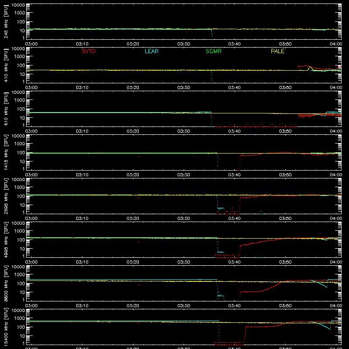Click the 10000 y-axis value of the 1415 MHz plot
The width and height of the screenshot is (349, 349).
(18, 136)
